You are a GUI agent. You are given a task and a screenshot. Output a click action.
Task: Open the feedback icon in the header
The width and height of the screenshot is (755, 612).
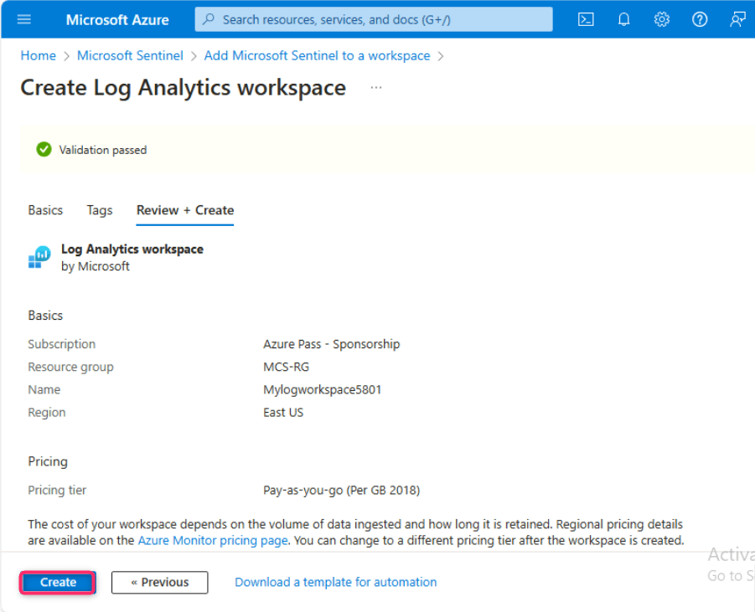click(737, 19)
